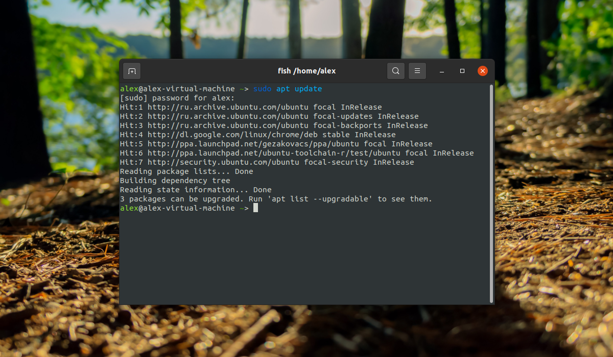The width and height of the screenshot is (613, 357).
Task: Click the "fish /home/alex" window title
Action: coord(306,71)
